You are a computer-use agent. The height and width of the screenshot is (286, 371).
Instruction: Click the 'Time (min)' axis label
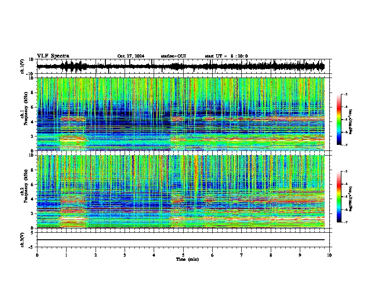coord(187,259)
